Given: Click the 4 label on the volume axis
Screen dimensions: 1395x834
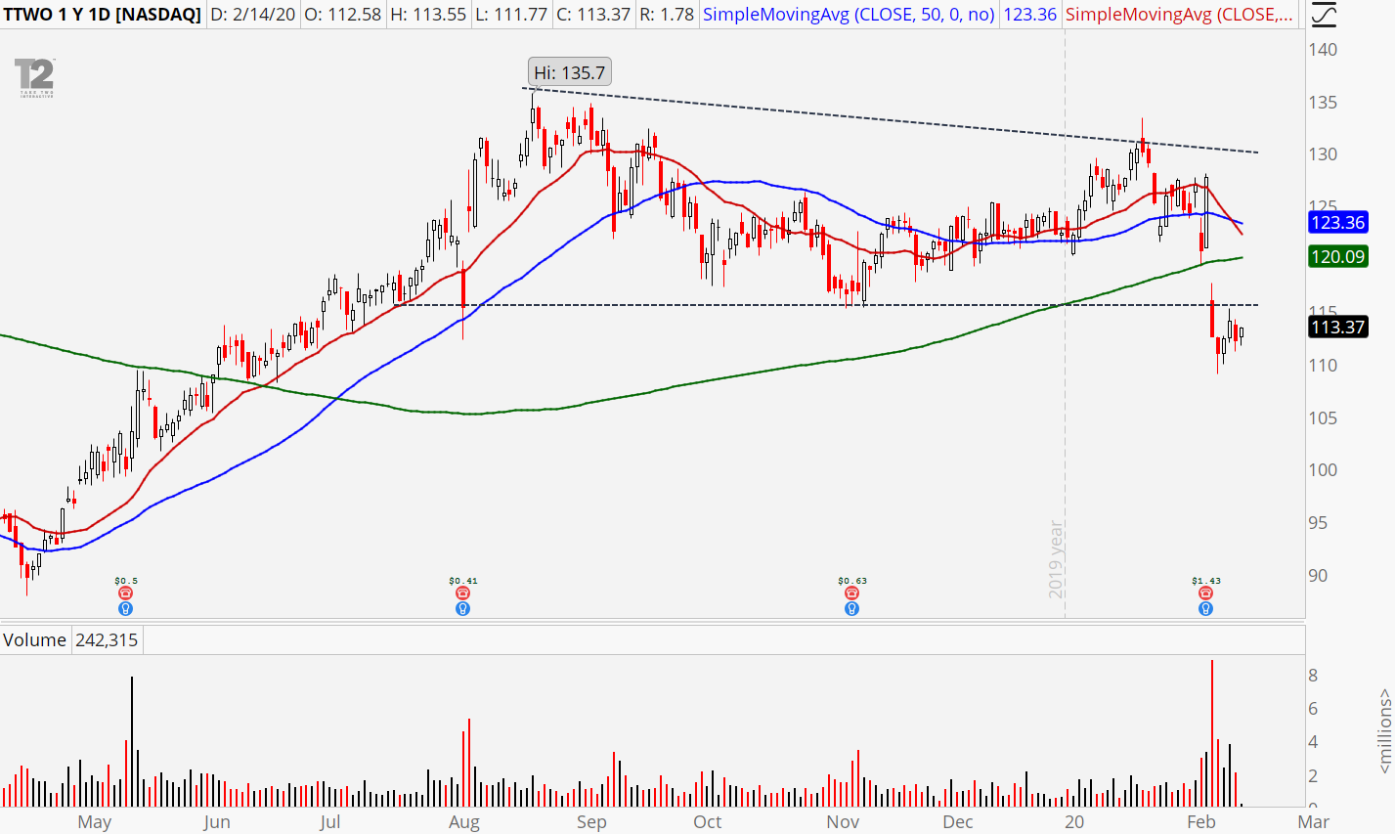Looking at the screenshot, I should (1313, 742).
